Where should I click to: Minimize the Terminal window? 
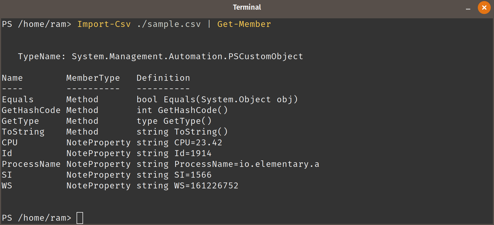click(x=468, y=9)
